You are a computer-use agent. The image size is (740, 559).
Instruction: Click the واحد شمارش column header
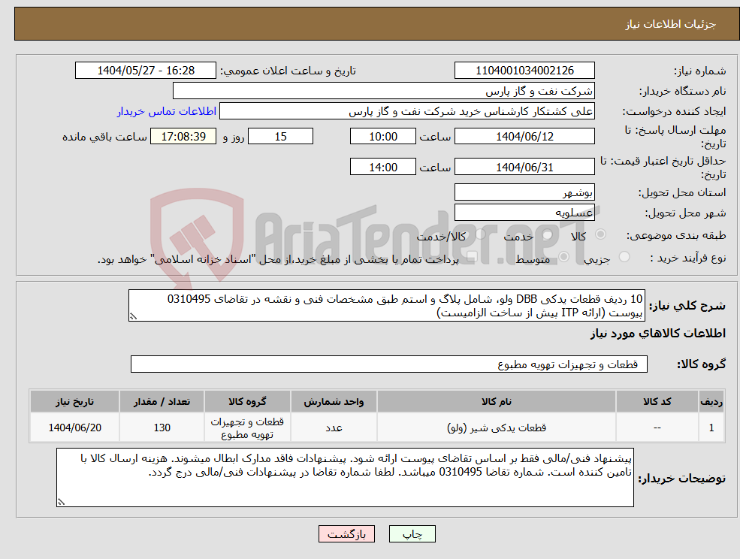[x=334, y=401]
